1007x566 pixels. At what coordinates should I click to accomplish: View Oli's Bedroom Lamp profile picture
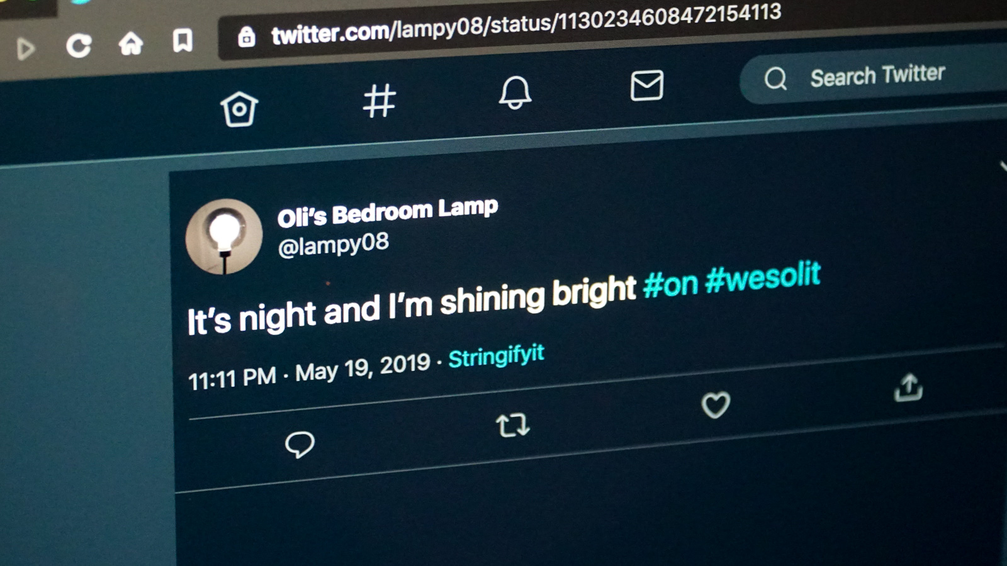[224, 236]
